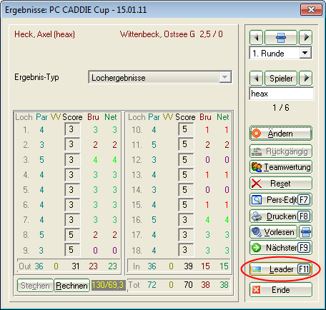This screenshot has width=326, height=310.
Task: Click the Out total score 31
Action: tap(76, 266)
